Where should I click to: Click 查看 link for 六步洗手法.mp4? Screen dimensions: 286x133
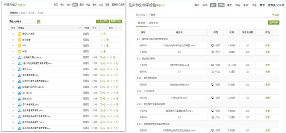tap(267, 98)
